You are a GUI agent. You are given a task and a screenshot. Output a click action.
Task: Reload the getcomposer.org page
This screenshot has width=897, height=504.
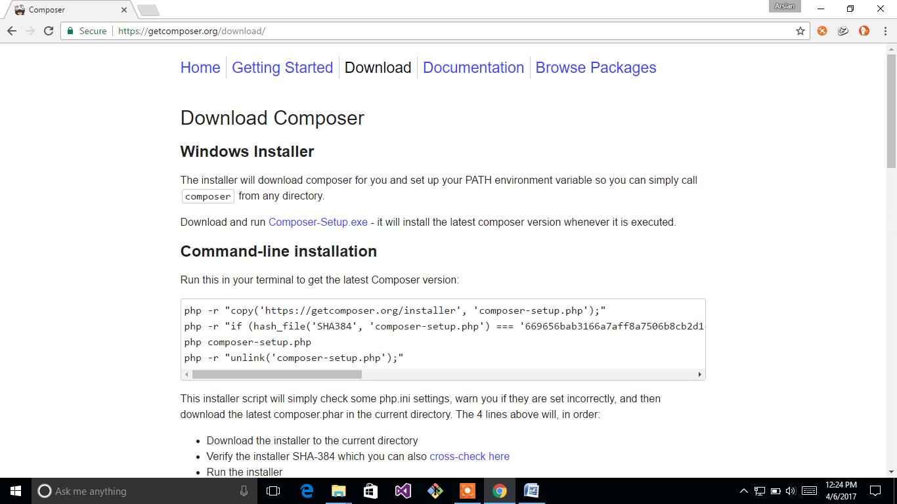49,31
